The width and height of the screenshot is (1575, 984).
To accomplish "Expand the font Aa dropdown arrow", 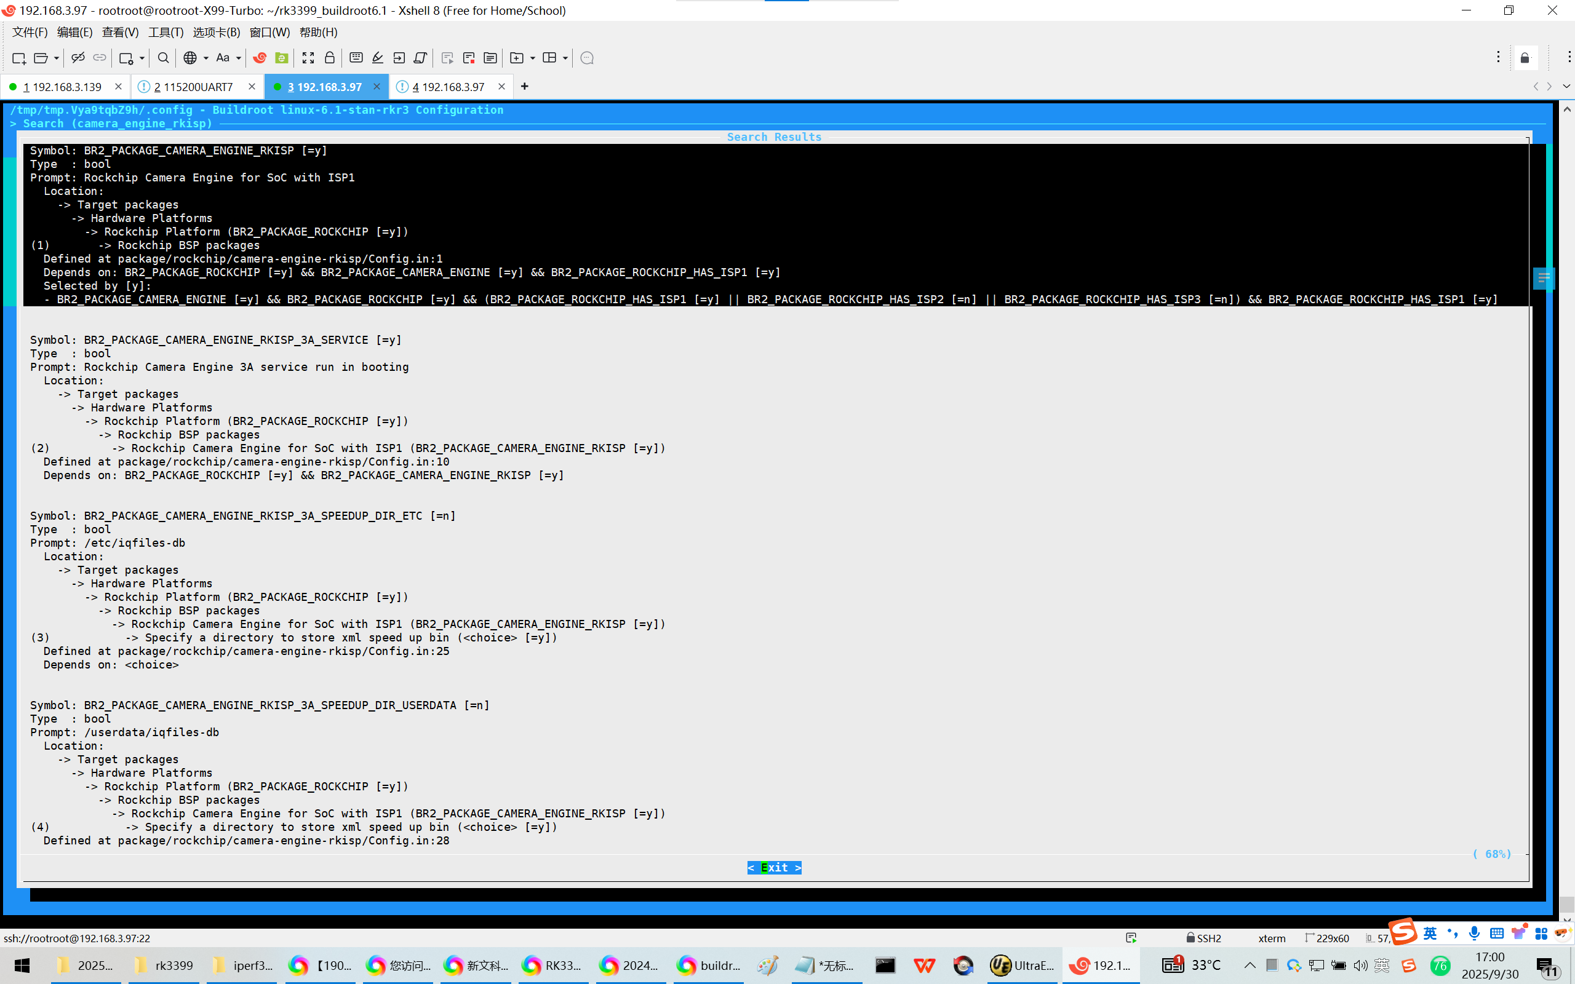I will [239, 58].
